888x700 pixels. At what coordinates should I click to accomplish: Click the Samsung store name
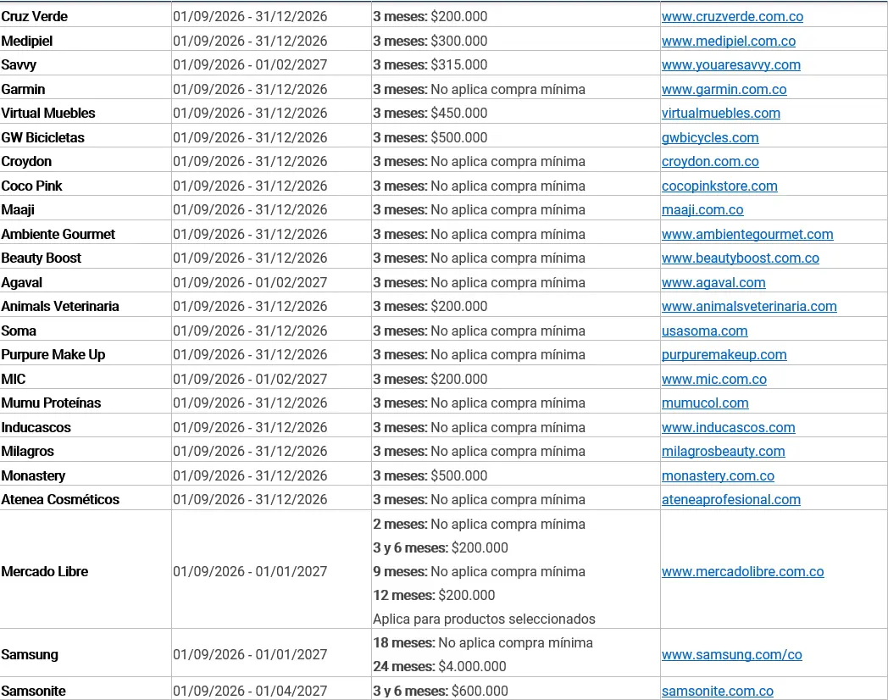tap(30, 654)
